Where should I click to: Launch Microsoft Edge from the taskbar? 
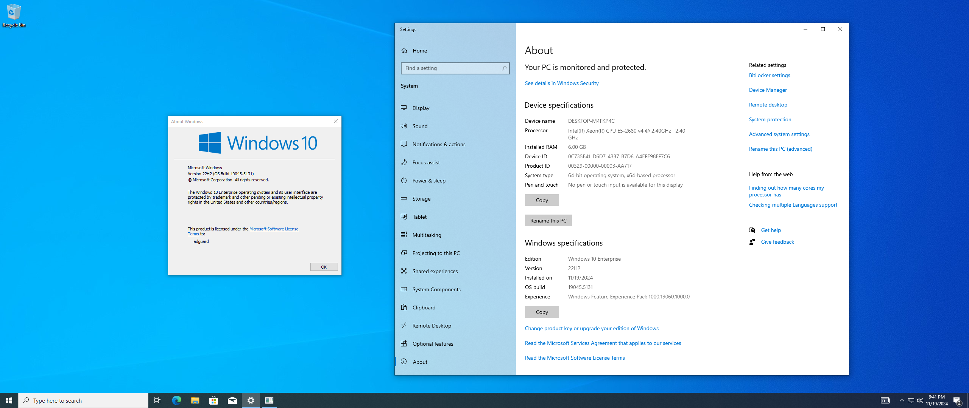tap(176, 400)
